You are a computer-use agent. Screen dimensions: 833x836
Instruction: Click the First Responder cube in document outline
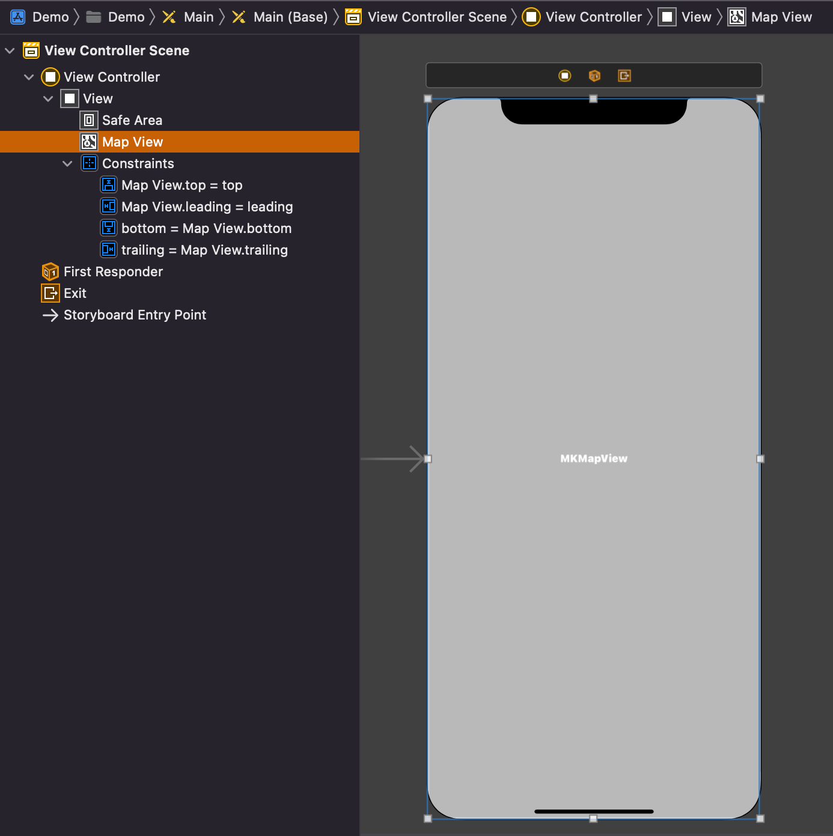coord(50,271)
